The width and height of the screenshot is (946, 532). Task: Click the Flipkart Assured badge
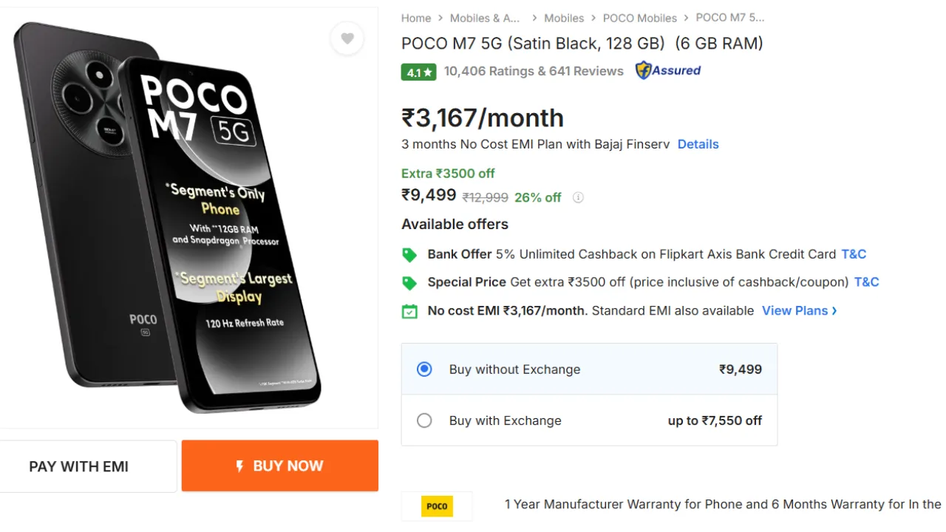point(668,71)
